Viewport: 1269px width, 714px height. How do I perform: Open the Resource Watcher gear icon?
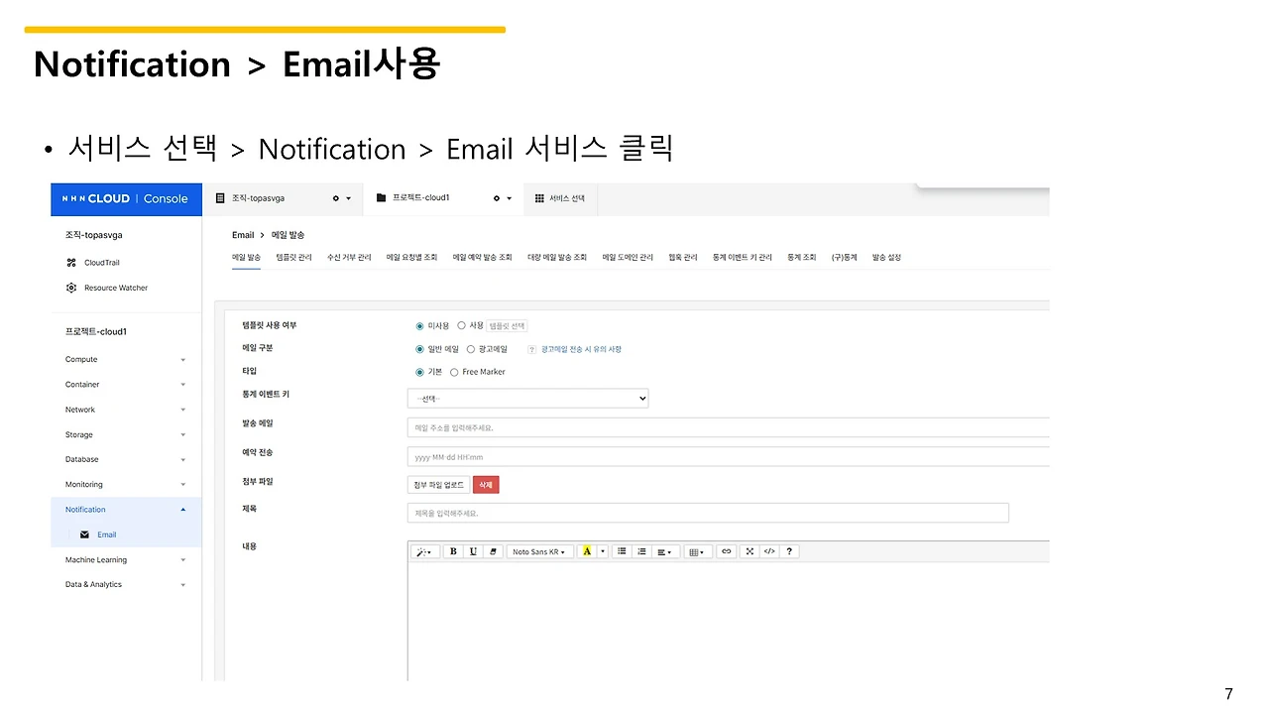(x=71, y=288)
